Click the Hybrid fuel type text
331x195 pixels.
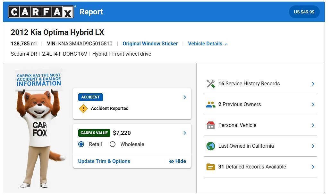100,54
